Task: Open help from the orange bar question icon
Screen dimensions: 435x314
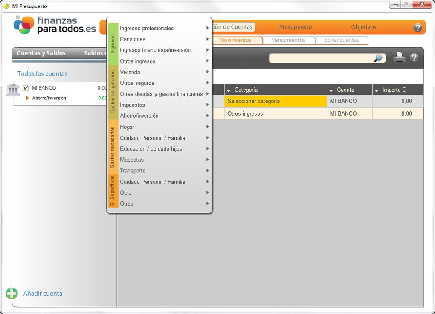Action: 418,27
